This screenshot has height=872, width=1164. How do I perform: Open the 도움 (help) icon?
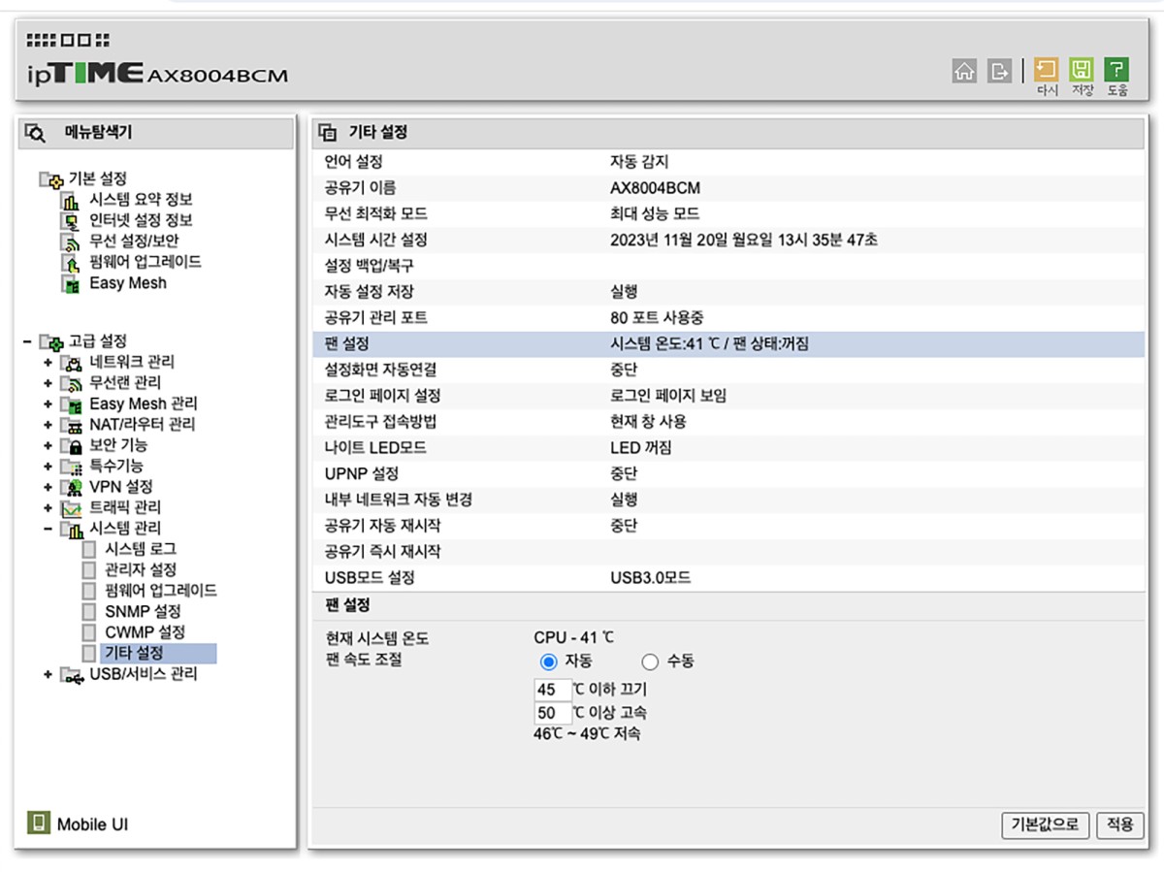pos(1116,71)
